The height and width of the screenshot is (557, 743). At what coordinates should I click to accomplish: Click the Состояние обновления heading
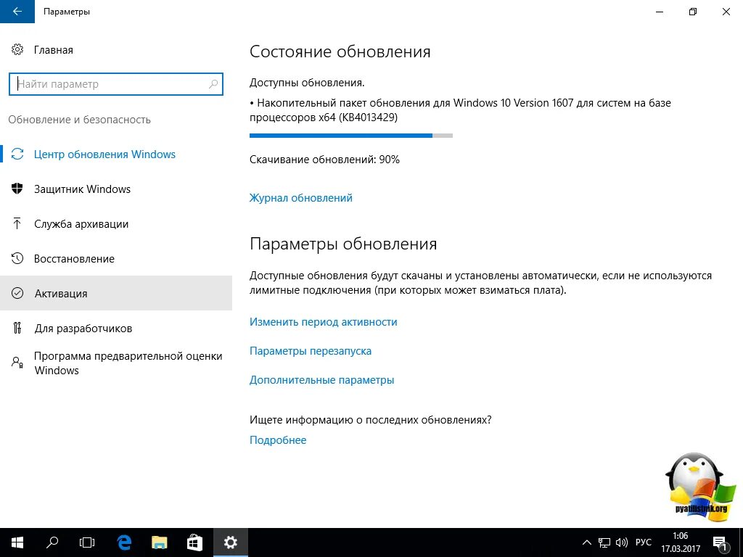(x=340, y=51)
